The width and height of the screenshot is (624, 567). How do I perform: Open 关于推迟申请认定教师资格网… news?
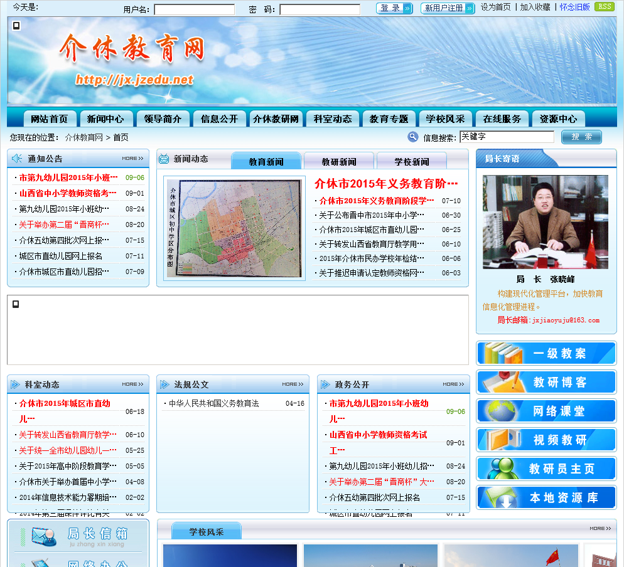[x=371, y=273]
